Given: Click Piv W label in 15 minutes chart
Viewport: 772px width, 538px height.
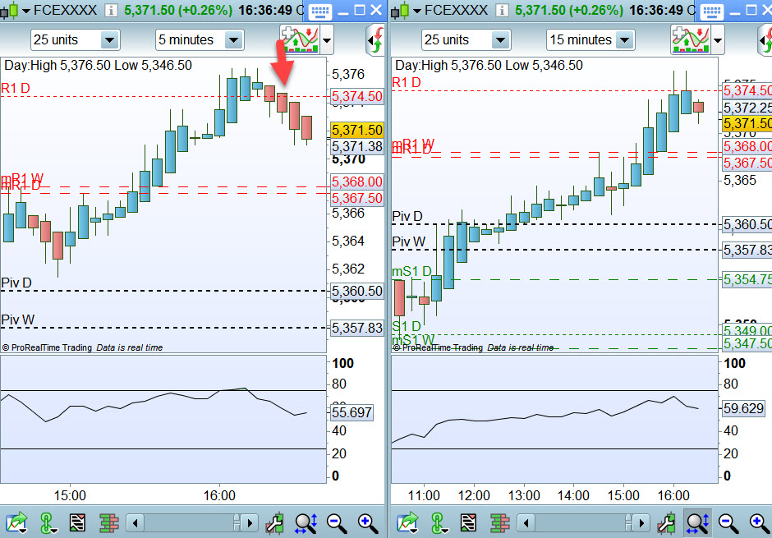Looking at the screenshot, I should 408,241.
